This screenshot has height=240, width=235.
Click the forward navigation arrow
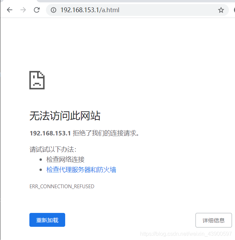(23, 10)
